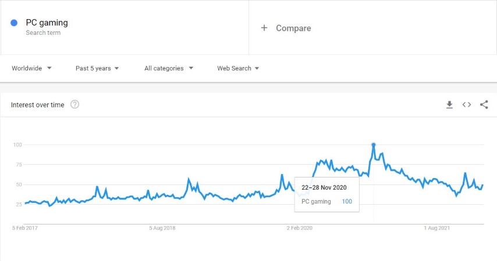Edit the PC gaming search term
Screen dimensions: 497x261
(47, 23)
